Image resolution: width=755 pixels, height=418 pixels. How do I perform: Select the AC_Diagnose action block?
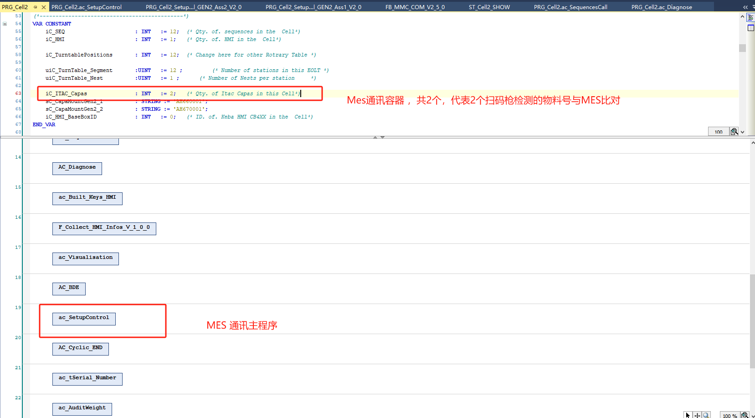pos(77,168)
